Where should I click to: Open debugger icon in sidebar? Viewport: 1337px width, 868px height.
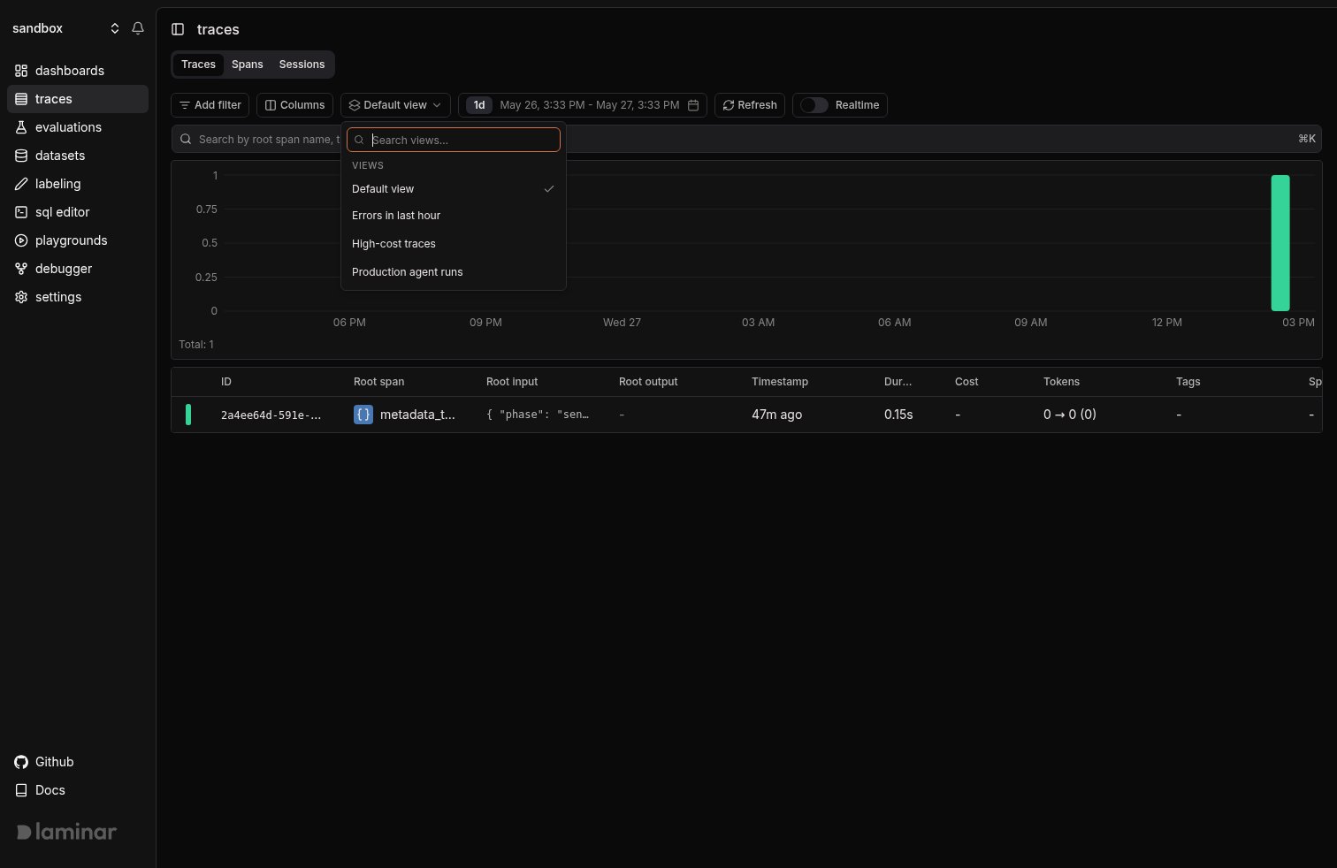[21, 269]
